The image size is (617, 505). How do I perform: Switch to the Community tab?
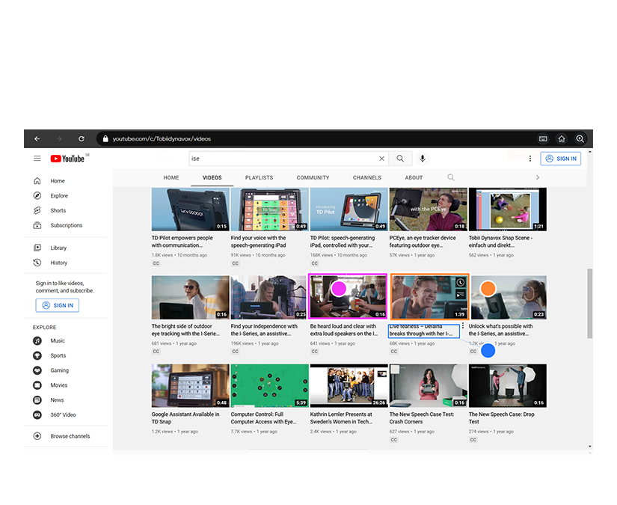[x=313, y=177]
